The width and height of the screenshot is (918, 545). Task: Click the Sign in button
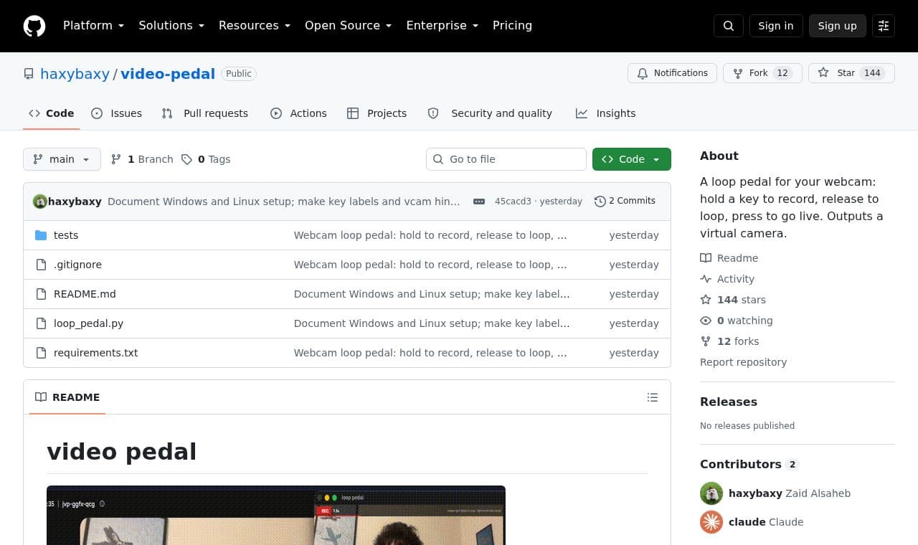tap(776, 26)
